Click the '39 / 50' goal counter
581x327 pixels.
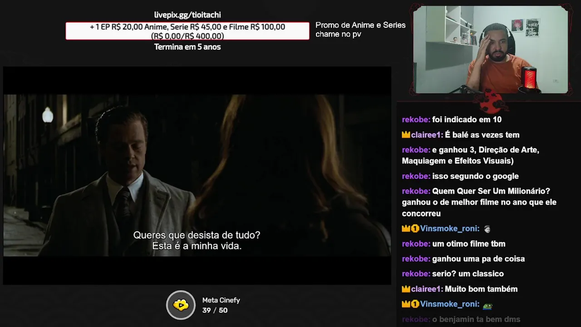[x=215, y=310]
